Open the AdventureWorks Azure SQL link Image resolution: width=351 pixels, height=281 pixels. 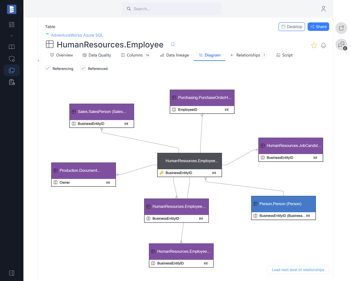(77, 35)
